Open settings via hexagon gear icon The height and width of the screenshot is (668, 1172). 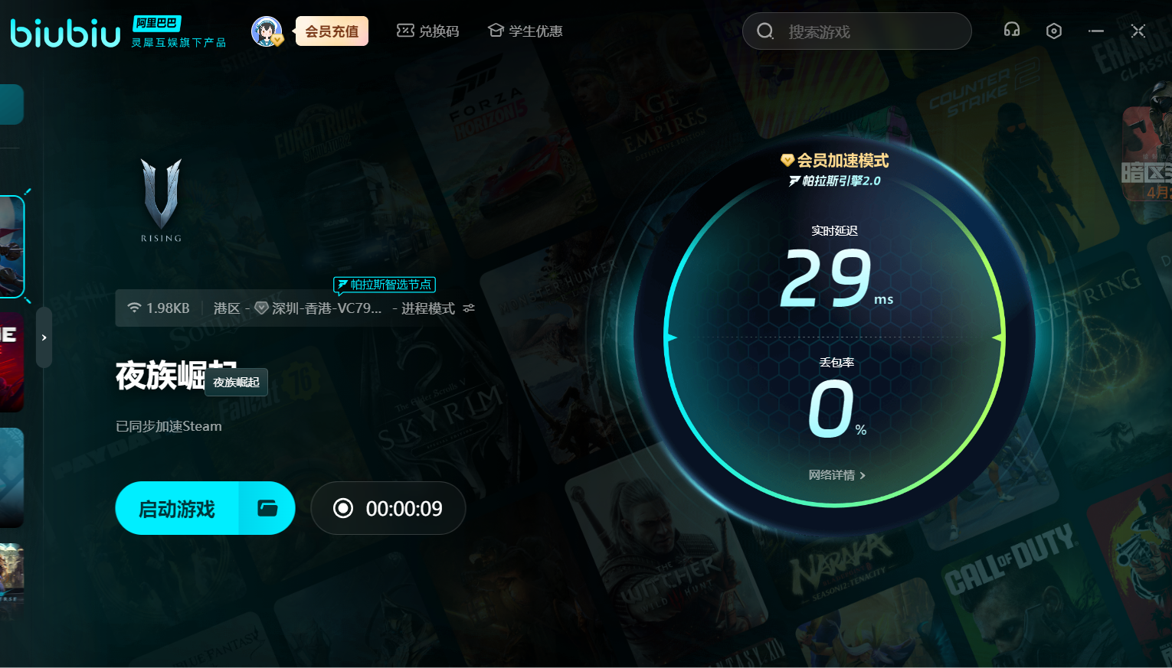1054,31
